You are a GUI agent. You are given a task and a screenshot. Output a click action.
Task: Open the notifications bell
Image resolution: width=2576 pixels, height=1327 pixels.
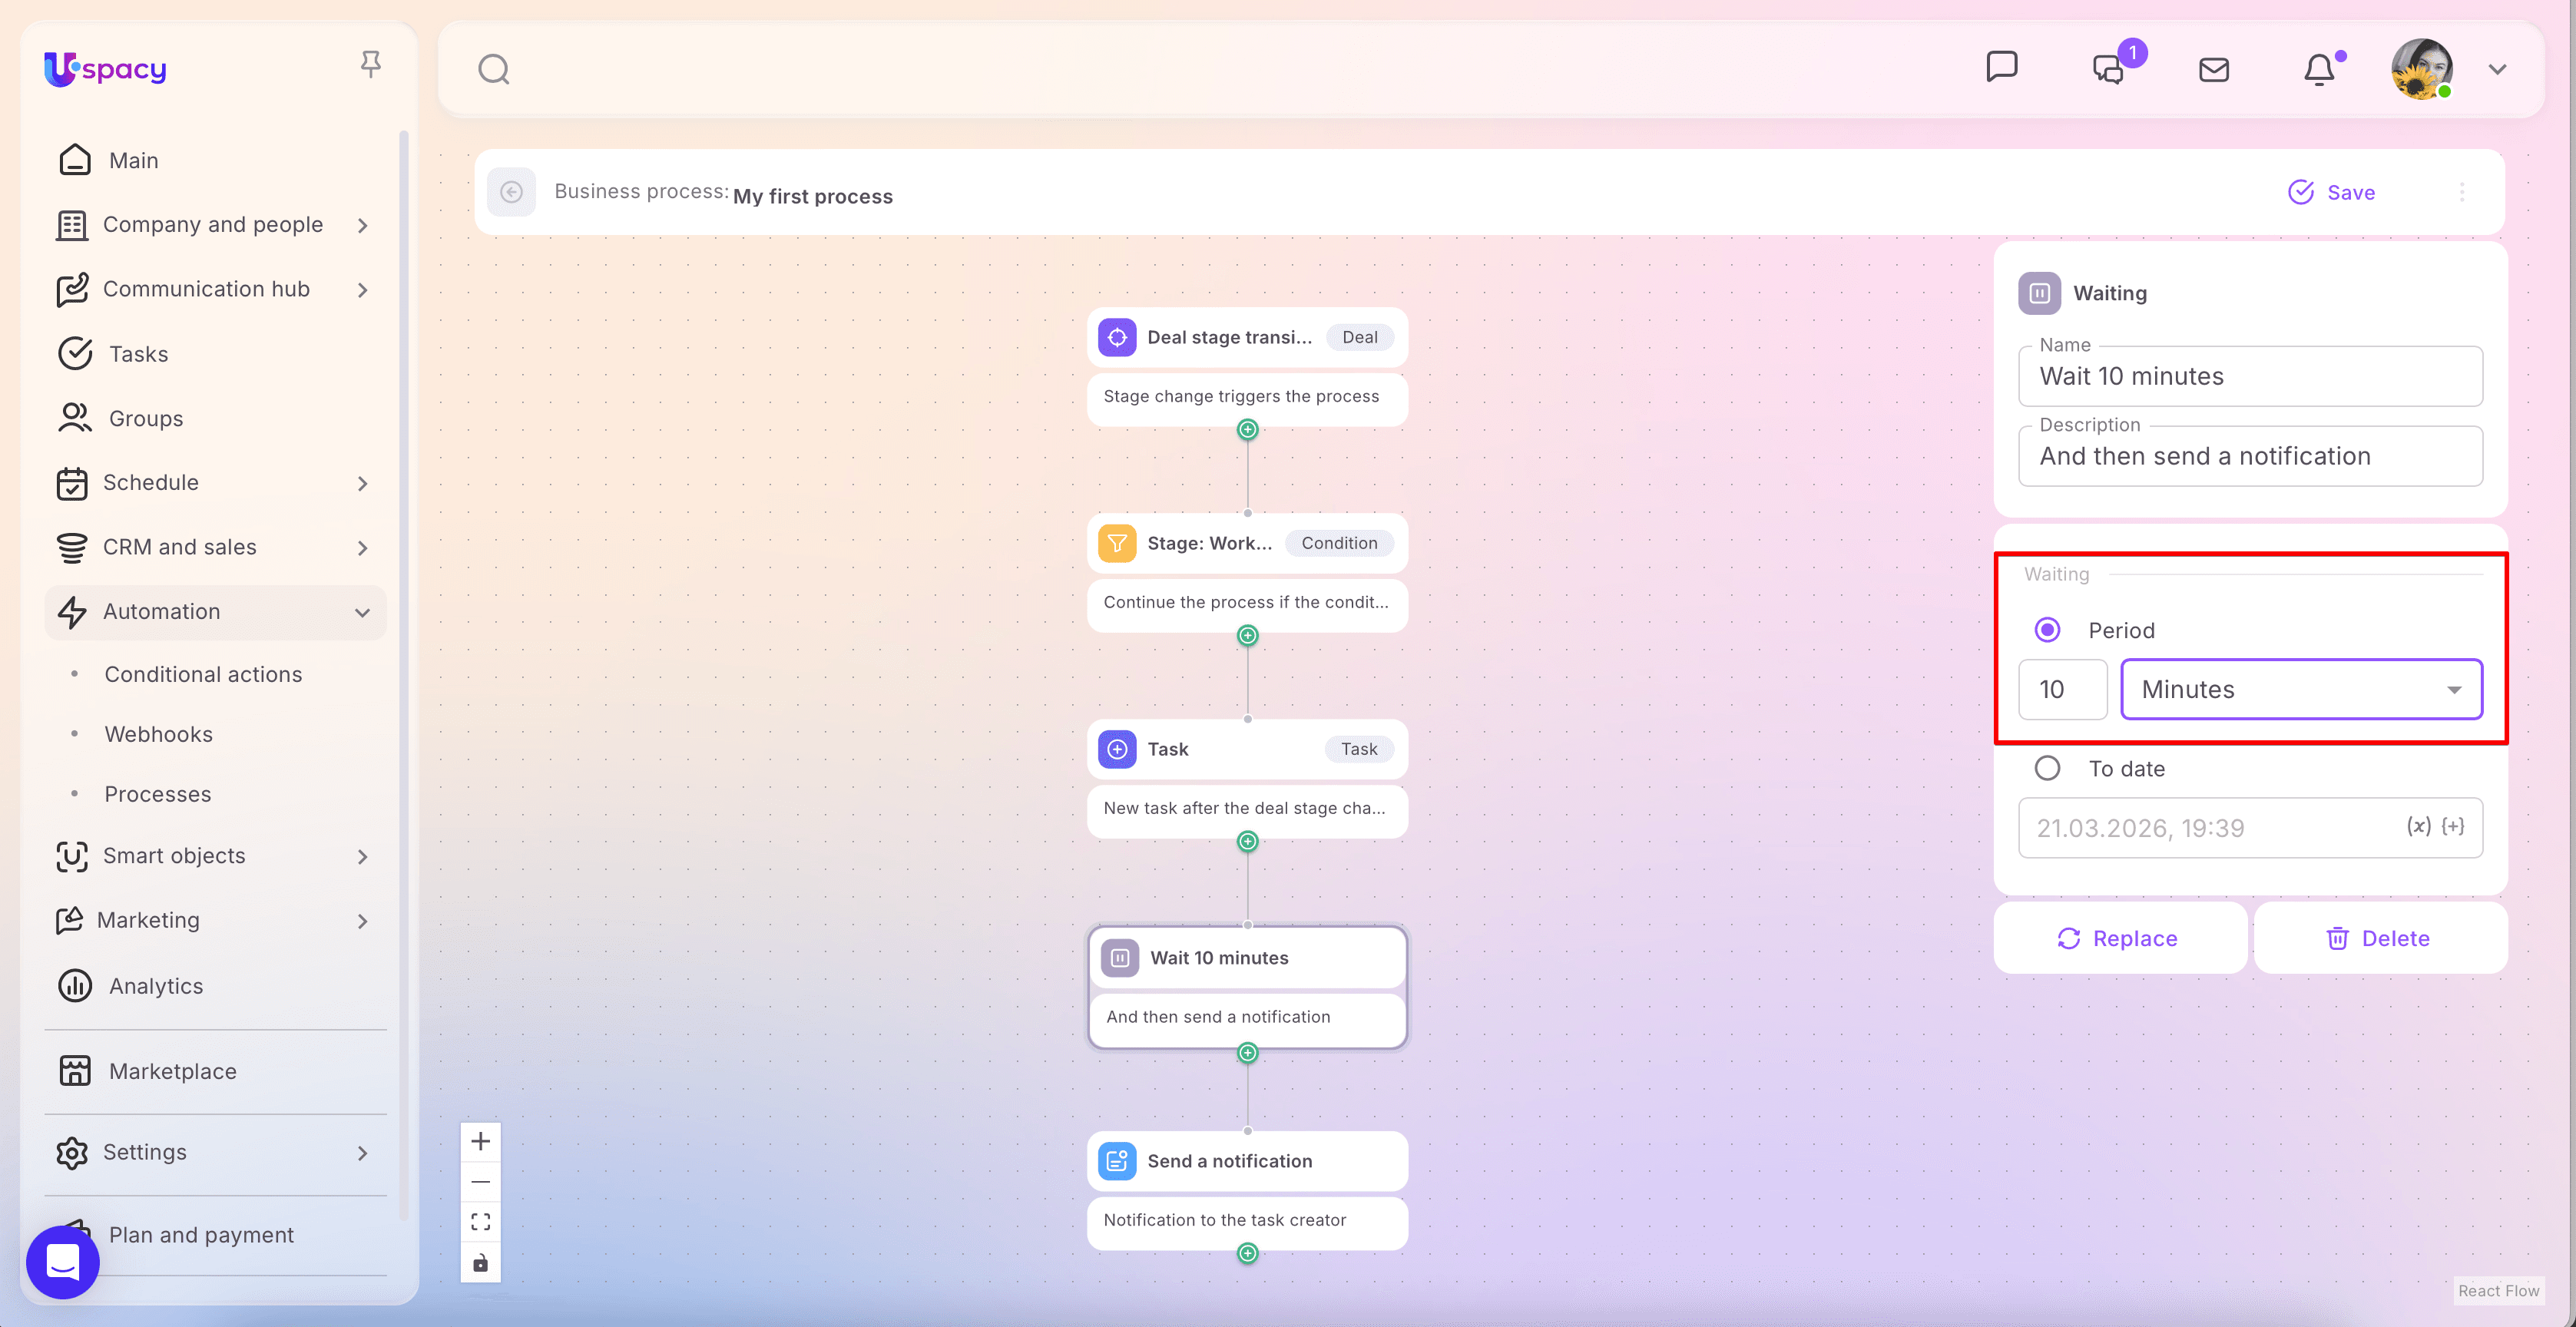[2319, 69]
